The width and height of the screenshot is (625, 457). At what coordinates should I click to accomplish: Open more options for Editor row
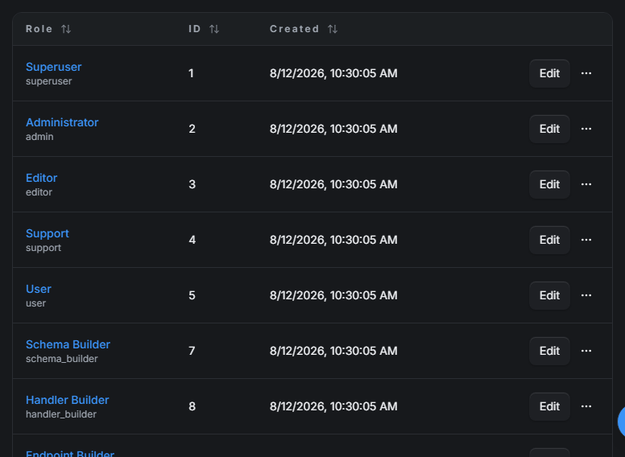tap(586, 184)
